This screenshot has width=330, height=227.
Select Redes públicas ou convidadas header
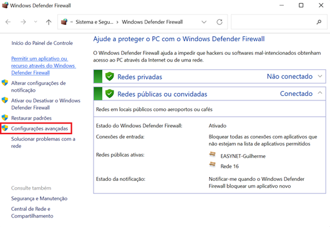click(162, 94)
